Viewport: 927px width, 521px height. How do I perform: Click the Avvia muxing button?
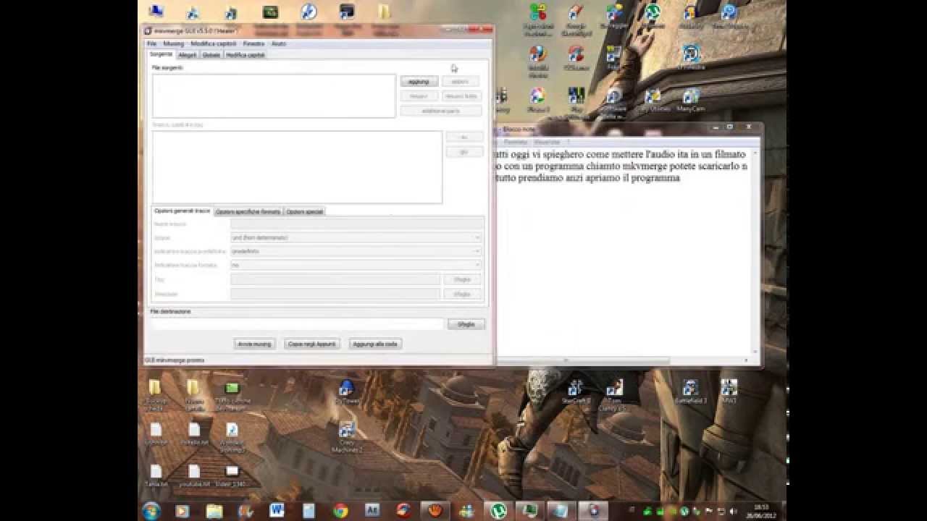coord(255,344)
